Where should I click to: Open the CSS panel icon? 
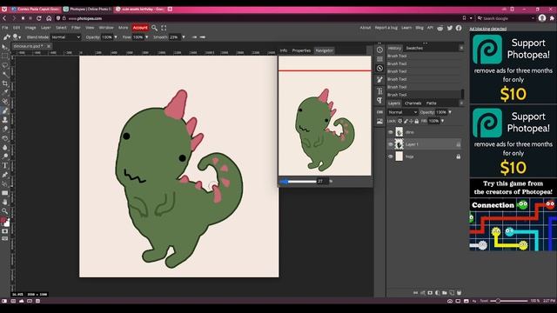[379, 112]
